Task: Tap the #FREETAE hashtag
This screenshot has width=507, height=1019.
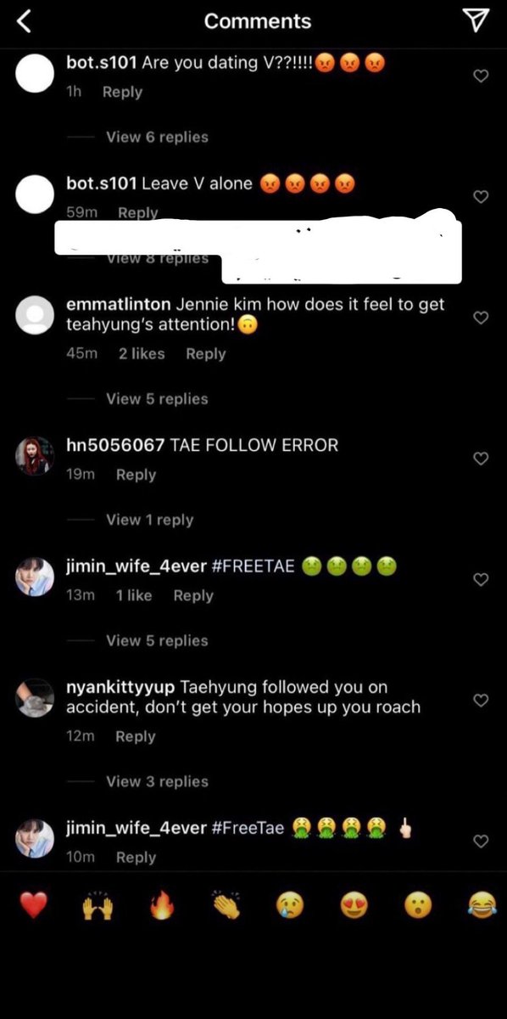Action: tap(253, 566)
